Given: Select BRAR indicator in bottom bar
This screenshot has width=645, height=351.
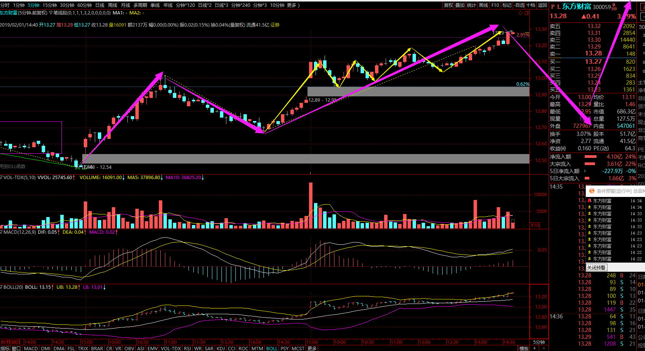Looking at the screenshot, I should (97, 348).
